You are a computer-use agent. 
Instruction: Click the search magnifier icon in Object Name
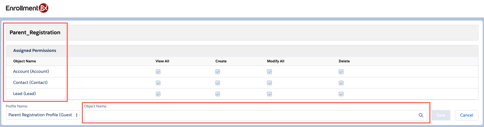click(x=421, y=115)
